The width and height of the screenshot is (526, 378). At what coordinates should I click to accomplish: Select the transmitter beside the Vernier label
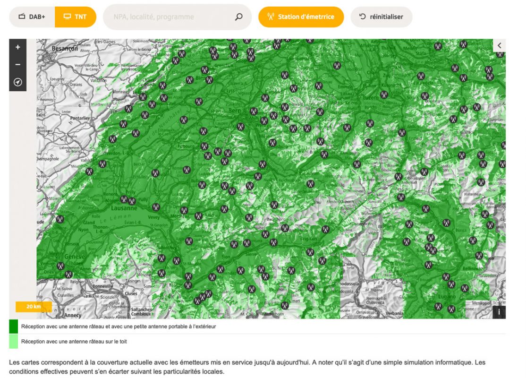(60, 266)
